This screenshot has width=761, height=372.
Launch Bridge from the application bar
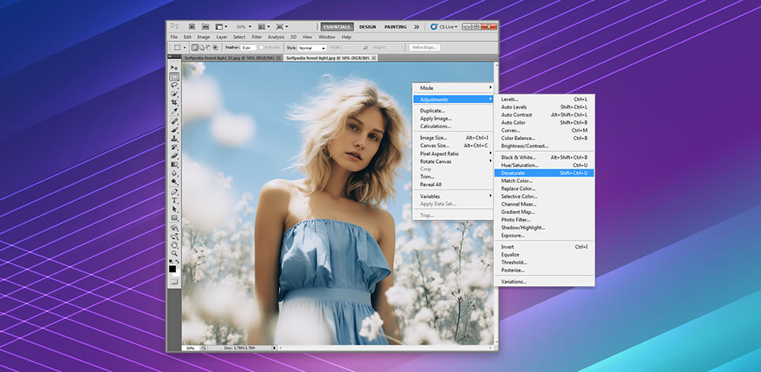pyautogui.click(x=192, y=26)
